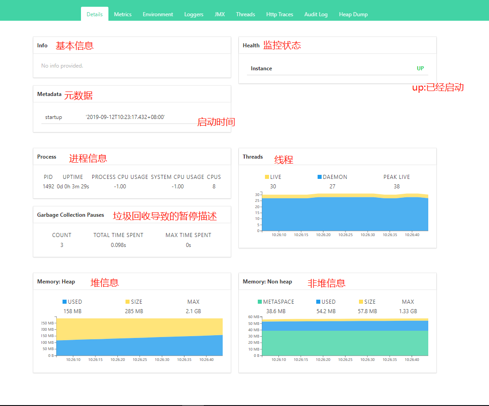Select the JMX tab
This screenshot has height=406, width=489.
point(220,14)
